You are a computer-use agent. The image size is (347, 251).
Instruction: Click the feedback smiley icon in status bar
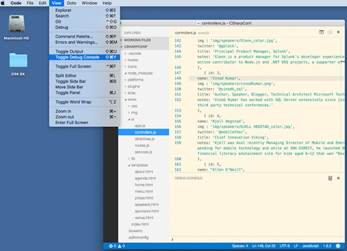[338, 246]
